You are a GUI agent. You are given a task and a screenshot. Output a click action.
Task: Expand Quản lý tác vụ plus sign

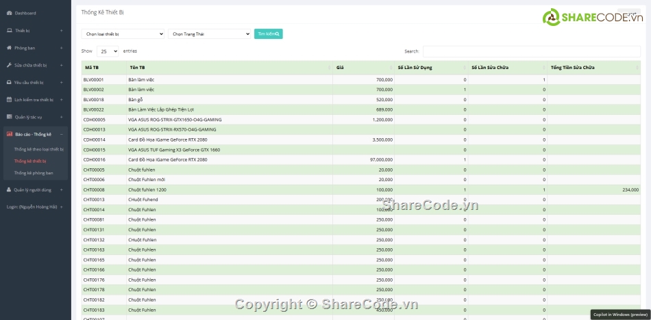[x=62, y=117]
